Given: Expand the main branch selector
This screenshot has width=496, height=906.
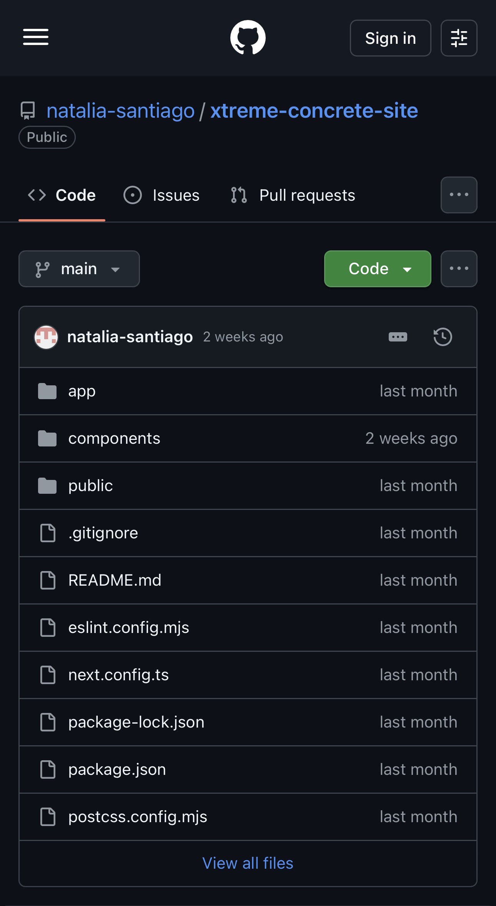Looking at the screenshot, I should [79, 269].
